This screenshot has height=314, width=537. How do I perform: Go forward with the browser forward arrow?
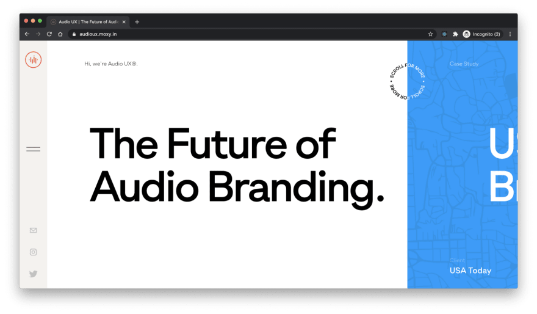click(x=38, y=34)
